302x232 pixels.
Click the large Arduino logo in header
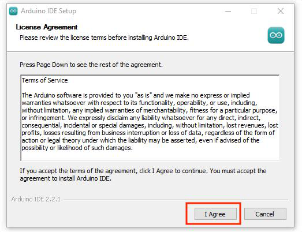point(276,35)
